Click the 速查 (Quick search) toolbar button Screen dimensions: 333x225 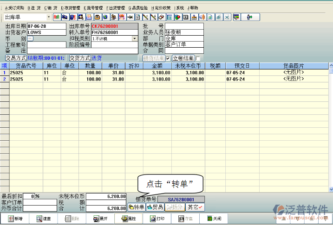[x=43, y=219]
